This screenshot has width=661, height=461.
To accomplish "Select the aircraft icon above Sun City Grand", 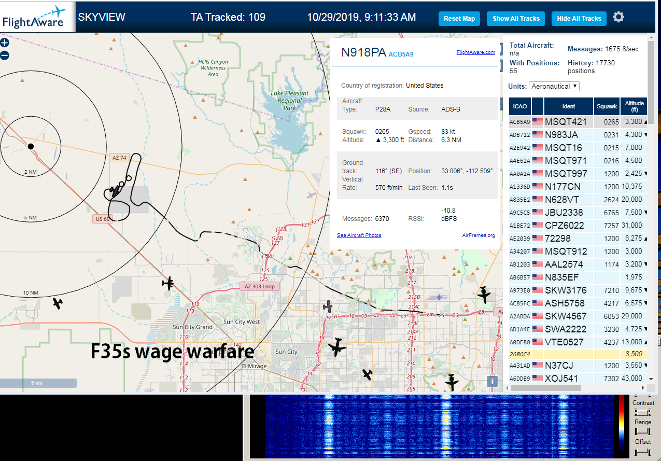I will coord(168,283).
